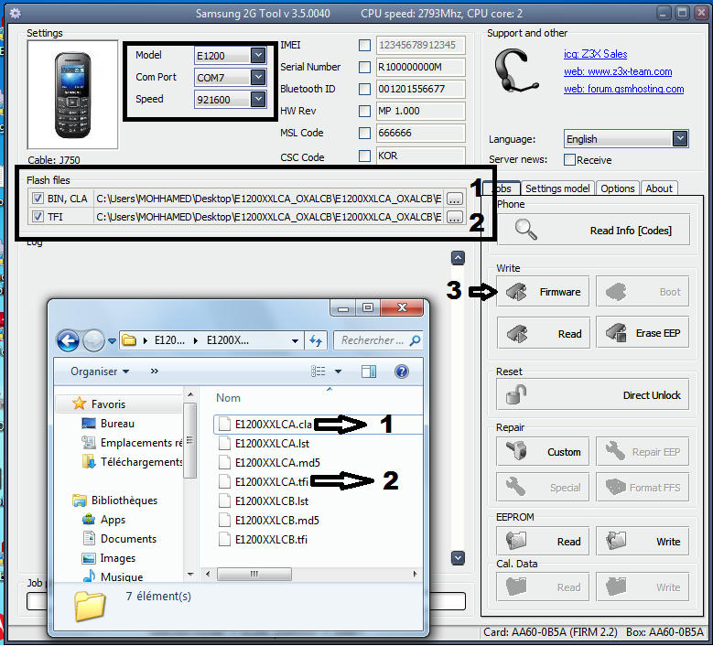Open the Language English dropdown

tap(680, 139)
